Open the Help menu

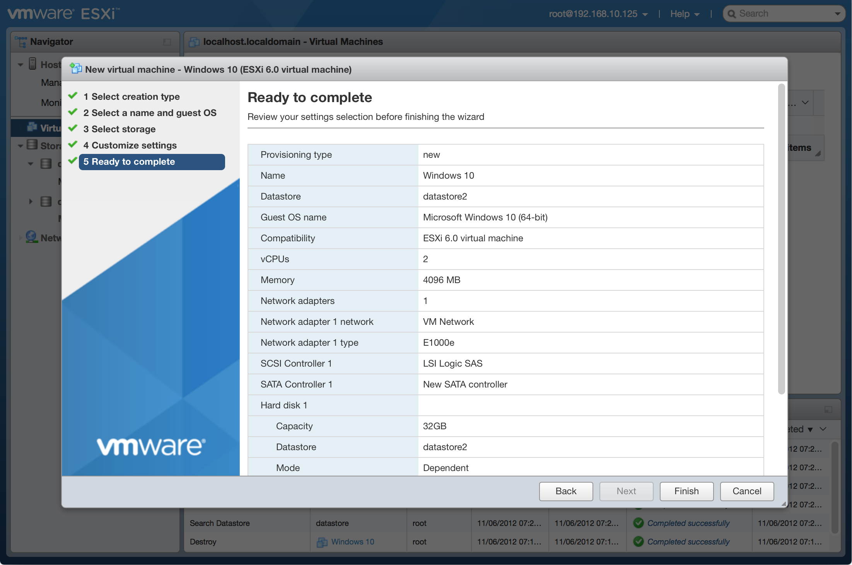coord(685,14)
